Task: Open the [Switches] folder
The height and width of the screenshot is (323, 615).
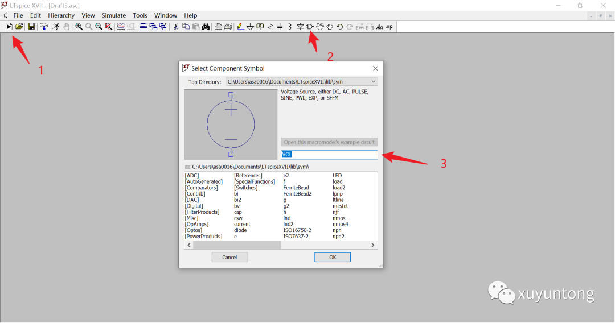Action: point(246,188)
